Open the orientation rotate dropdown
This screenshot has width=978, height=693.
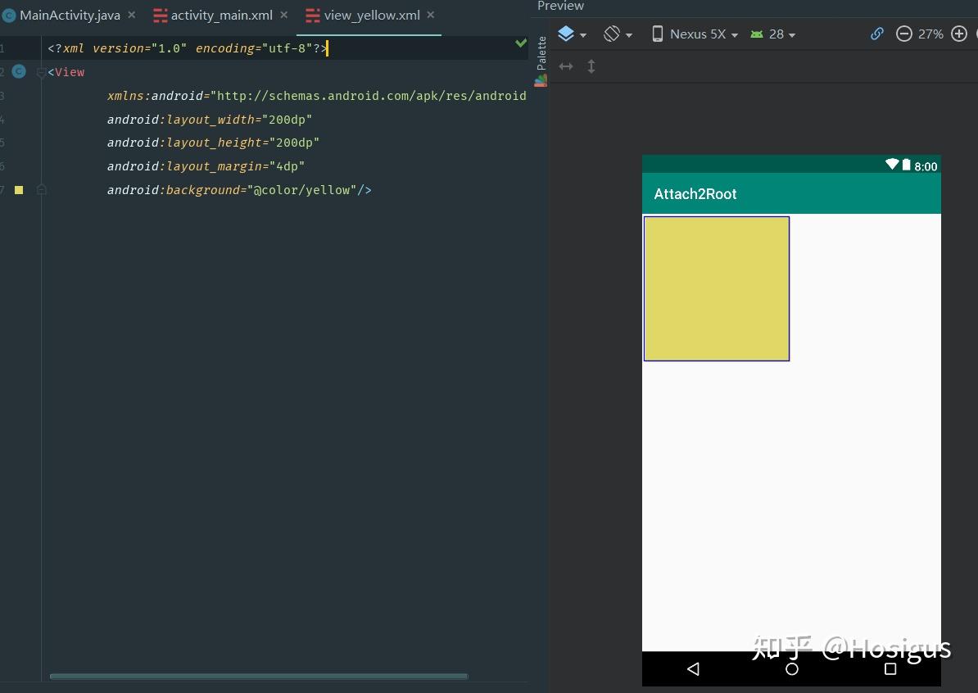pyautogui.click(x=618, y=34)
